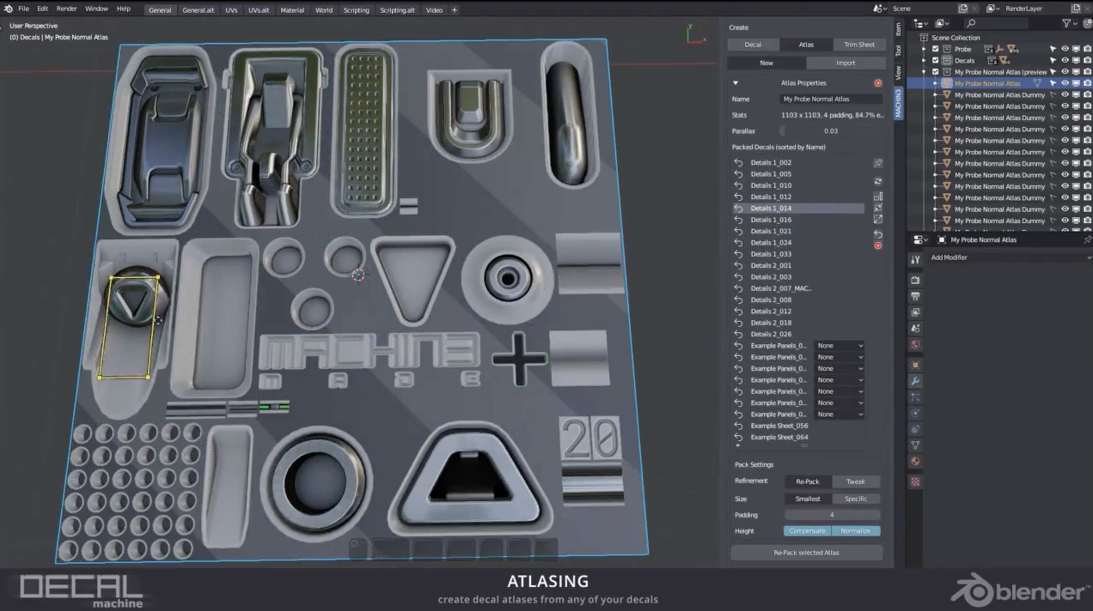This screenshot has height=611, width=1093.
Task: Open first Example Panels None dropdown
Action: click(x=840, y=345)
